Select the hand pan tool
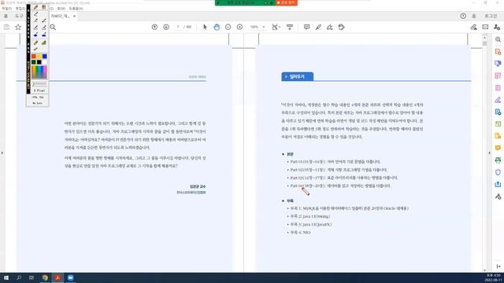 217,28
